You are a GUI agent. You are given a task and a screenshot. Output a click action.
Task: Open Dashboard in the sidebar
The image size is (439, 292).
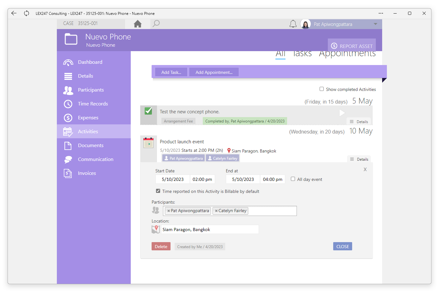point(94,62)
